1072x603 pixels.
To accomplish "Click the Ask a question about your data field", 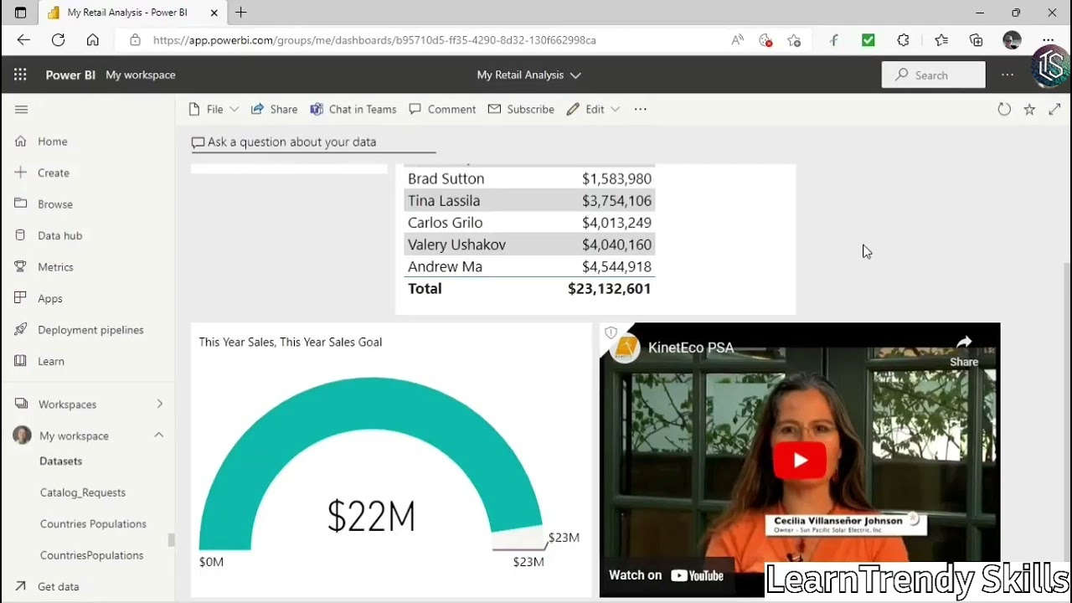I will [313, 142].
